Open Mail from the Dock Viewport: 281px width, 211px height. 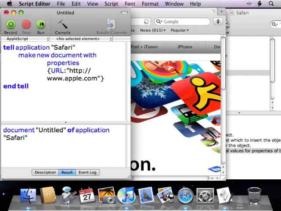tap(146, 196)
